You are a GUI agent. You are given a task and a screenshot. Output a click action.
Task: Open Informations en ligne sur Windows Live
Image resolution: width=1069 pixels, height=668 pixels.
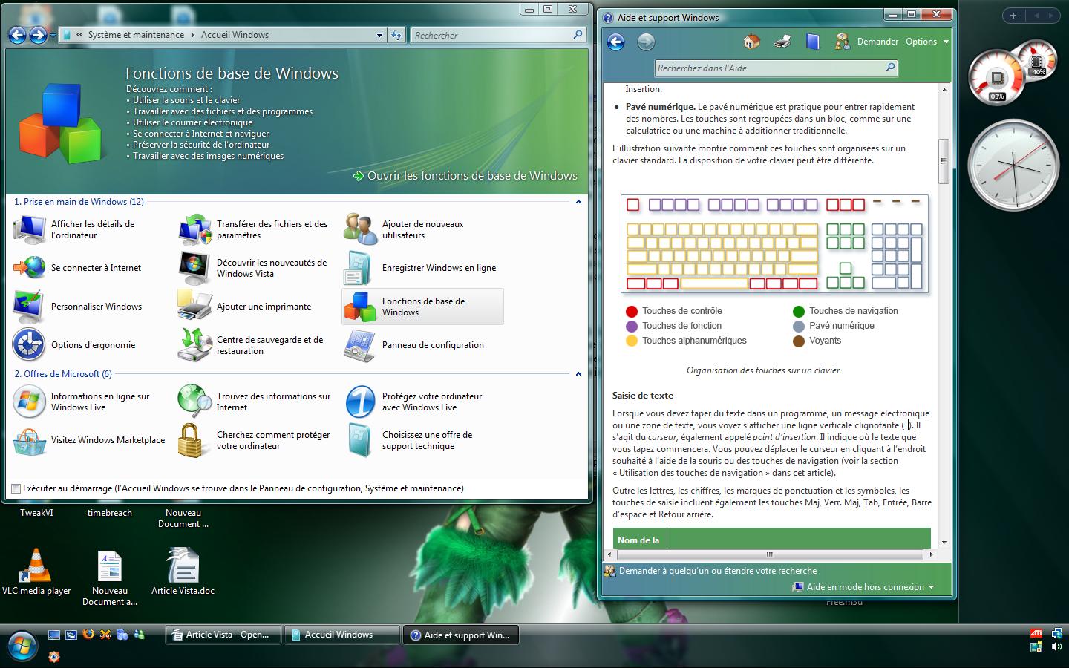click(x=82, y=402)
